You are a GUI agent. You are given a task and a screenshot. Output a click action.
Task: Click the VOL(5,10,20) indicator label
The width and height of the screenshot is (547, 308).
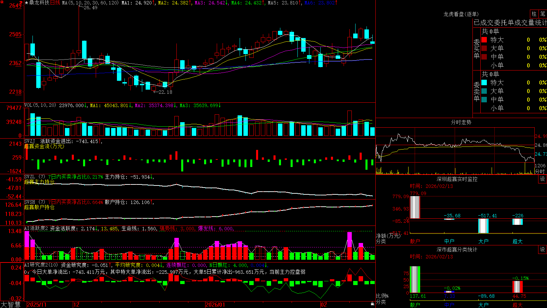40,105
